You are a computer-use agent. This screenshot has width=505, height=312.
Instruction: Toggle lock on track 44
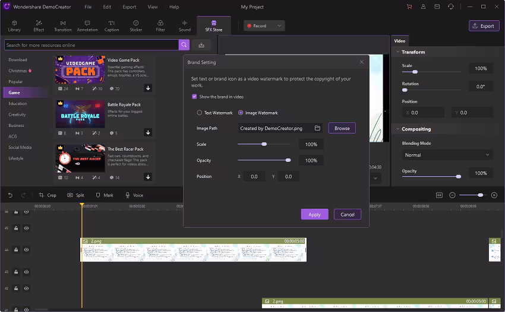click(16, 250)
